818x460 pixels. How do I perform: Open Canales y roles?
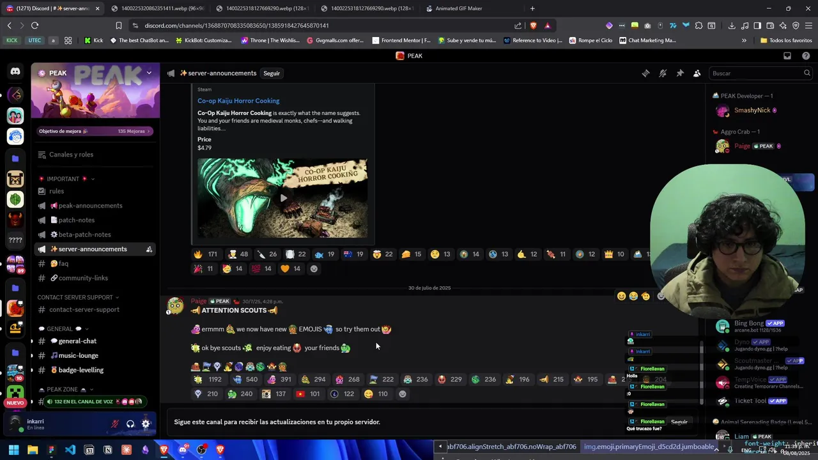pyautogui.click(x=95, y=155)
